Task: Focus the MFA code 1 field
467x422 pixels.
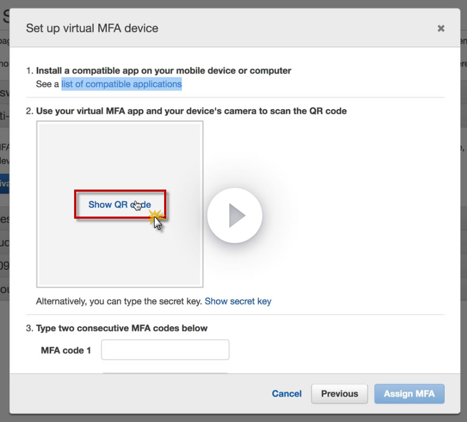Action: (165, 350)
